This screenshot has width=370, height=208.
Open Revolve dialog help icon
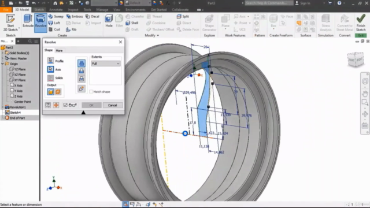[48, 105]
